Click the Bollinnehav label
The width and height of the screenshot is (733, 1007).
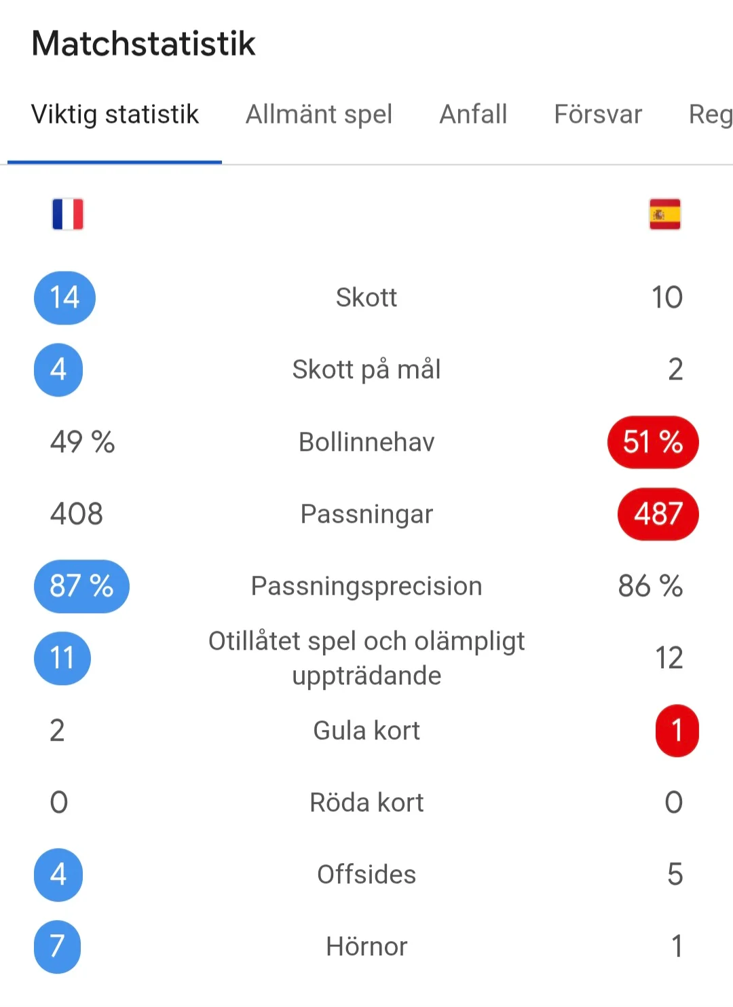(x=366, y=442)
